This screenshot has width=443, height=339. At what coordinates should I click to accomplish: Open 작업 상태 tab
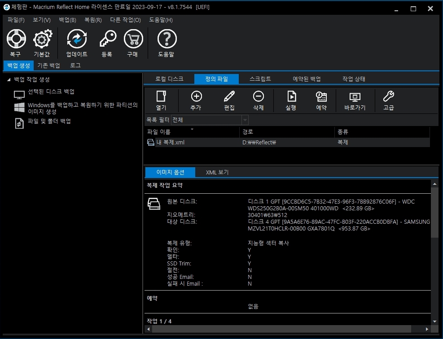pos(354,79)
